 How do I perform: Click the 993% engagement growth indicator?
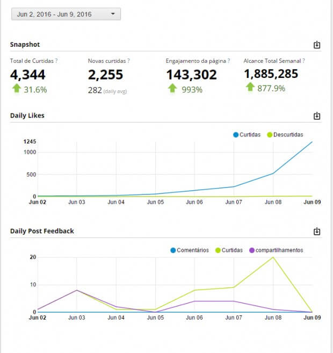192,90
